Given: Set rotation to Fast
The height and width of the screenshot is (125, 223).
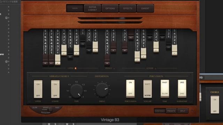Looking at the screenshot, I should (x=57, y=108).
